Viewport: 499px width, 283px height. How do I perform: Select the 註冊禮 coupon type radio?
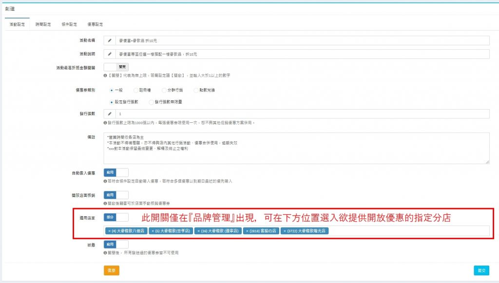click(136, 90)
